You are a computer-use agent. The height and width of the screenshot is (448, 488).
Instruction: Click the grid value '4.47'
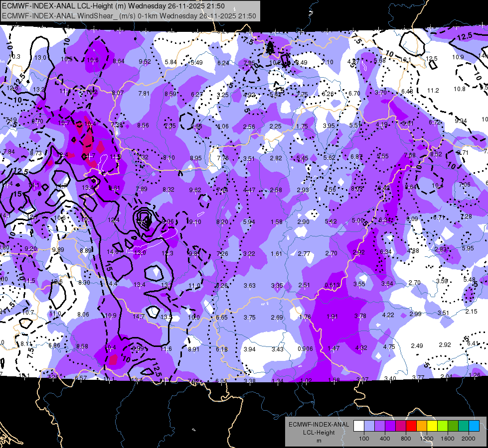[x=249, y=190]
